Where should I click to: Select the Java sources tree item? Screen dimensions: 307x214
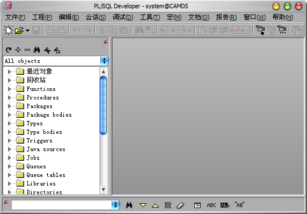pyautogui.click(x=46, y=149)
